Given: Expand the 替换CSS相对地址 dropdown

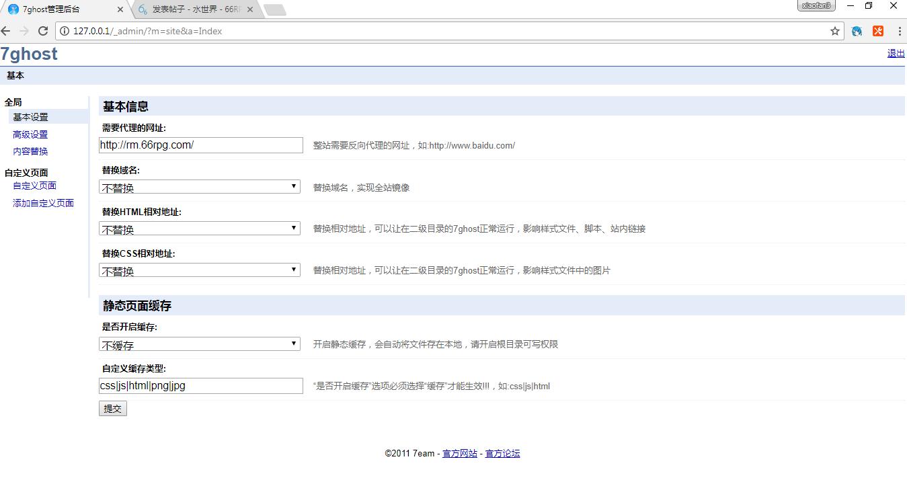Looking at the screenshot, I should pyautogui.click(x=200, y=270).
